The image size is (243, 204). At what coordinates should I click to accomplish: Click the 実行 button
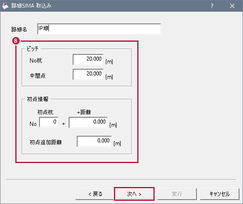(177, 194)
